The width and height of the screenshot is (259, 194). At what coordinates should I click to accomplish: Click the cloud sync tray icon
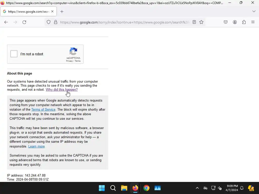[205, 188]
